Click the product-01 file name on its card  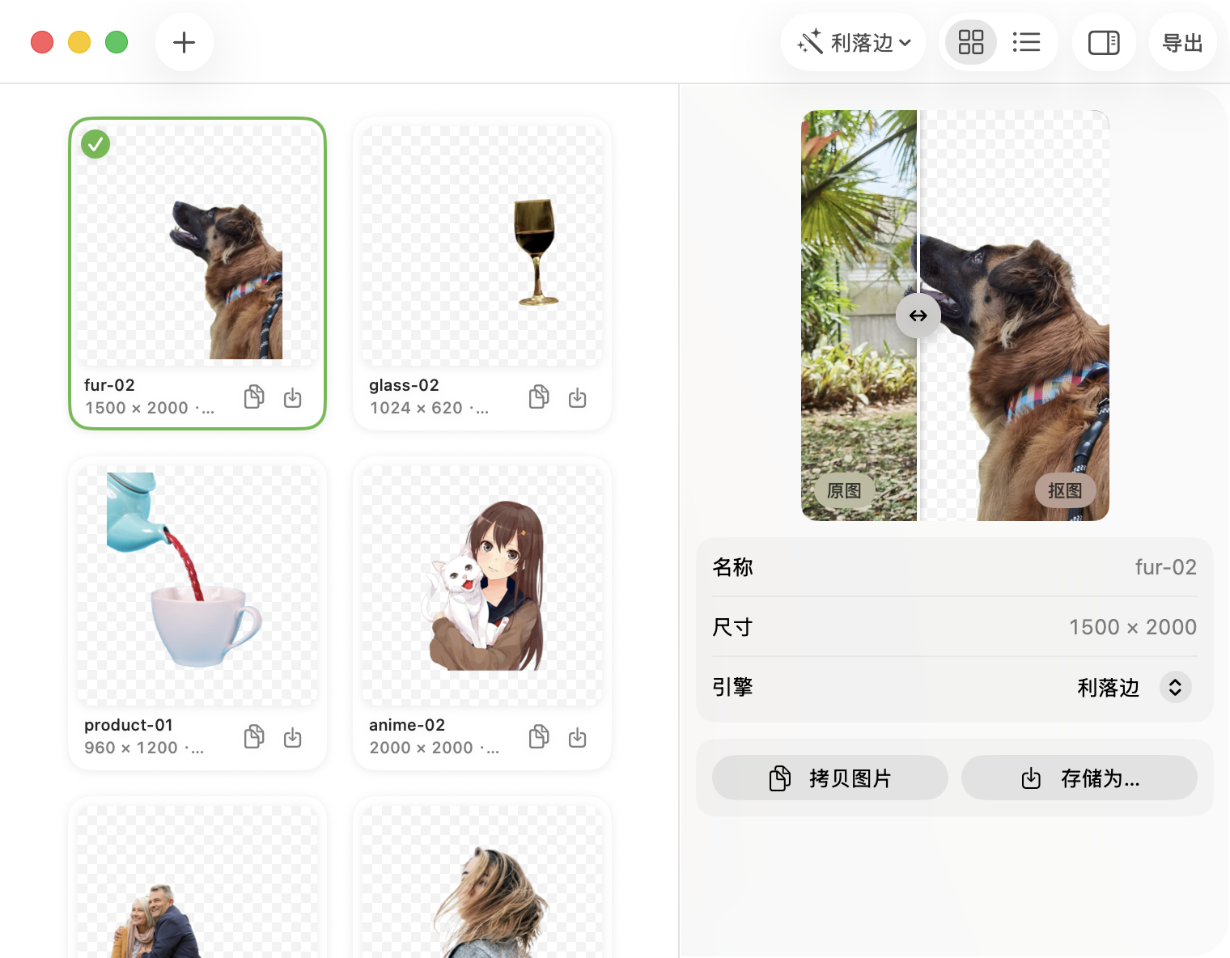click(129, 725)
